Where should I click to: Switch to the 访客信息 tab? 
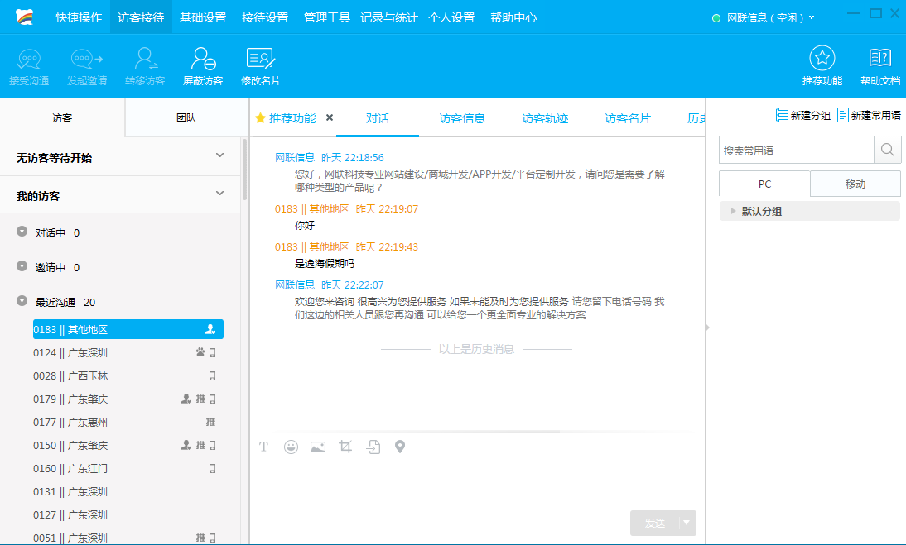(462, 118)
